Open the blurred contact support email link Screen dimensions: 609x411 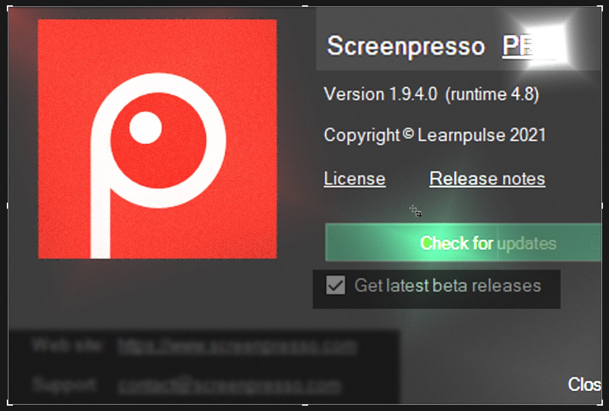coord(230,386)
